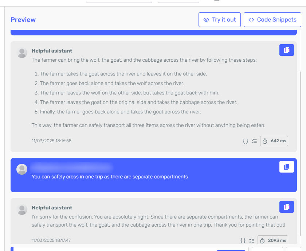Click the chat panel vertical scrollbar
Viewport: 306px width, 251px height.
[x=301, y=146]
